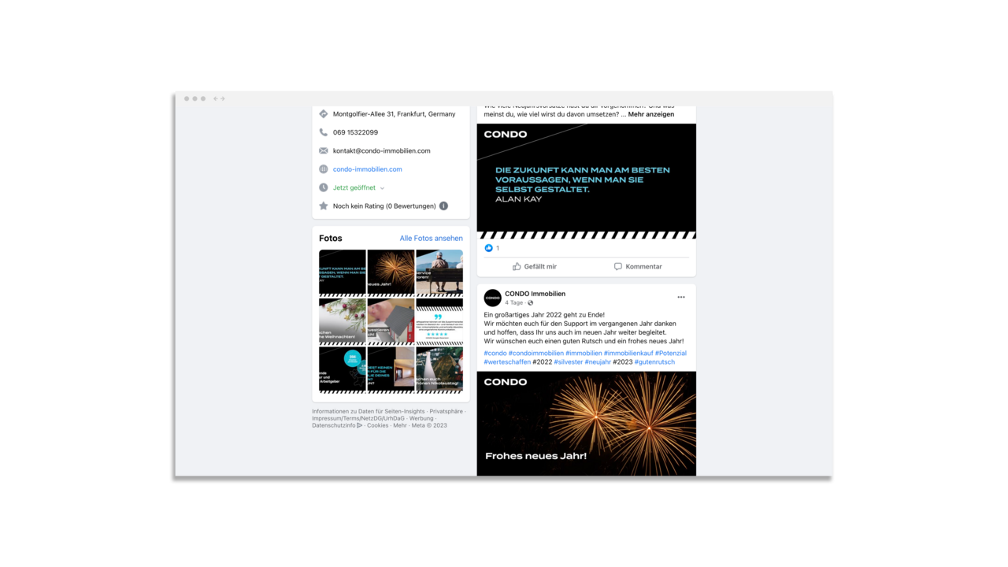The height and width of the screenshot is (567, 1008).
Task: Open the condo-immobilien.com website link
Action: (367, 169)
